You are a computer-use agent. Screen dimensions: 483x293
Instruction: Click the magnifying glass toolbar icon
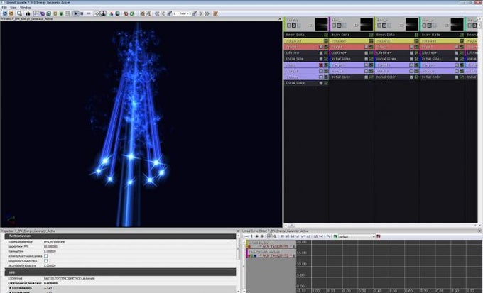pyautogui.click(x=19, y=13)
